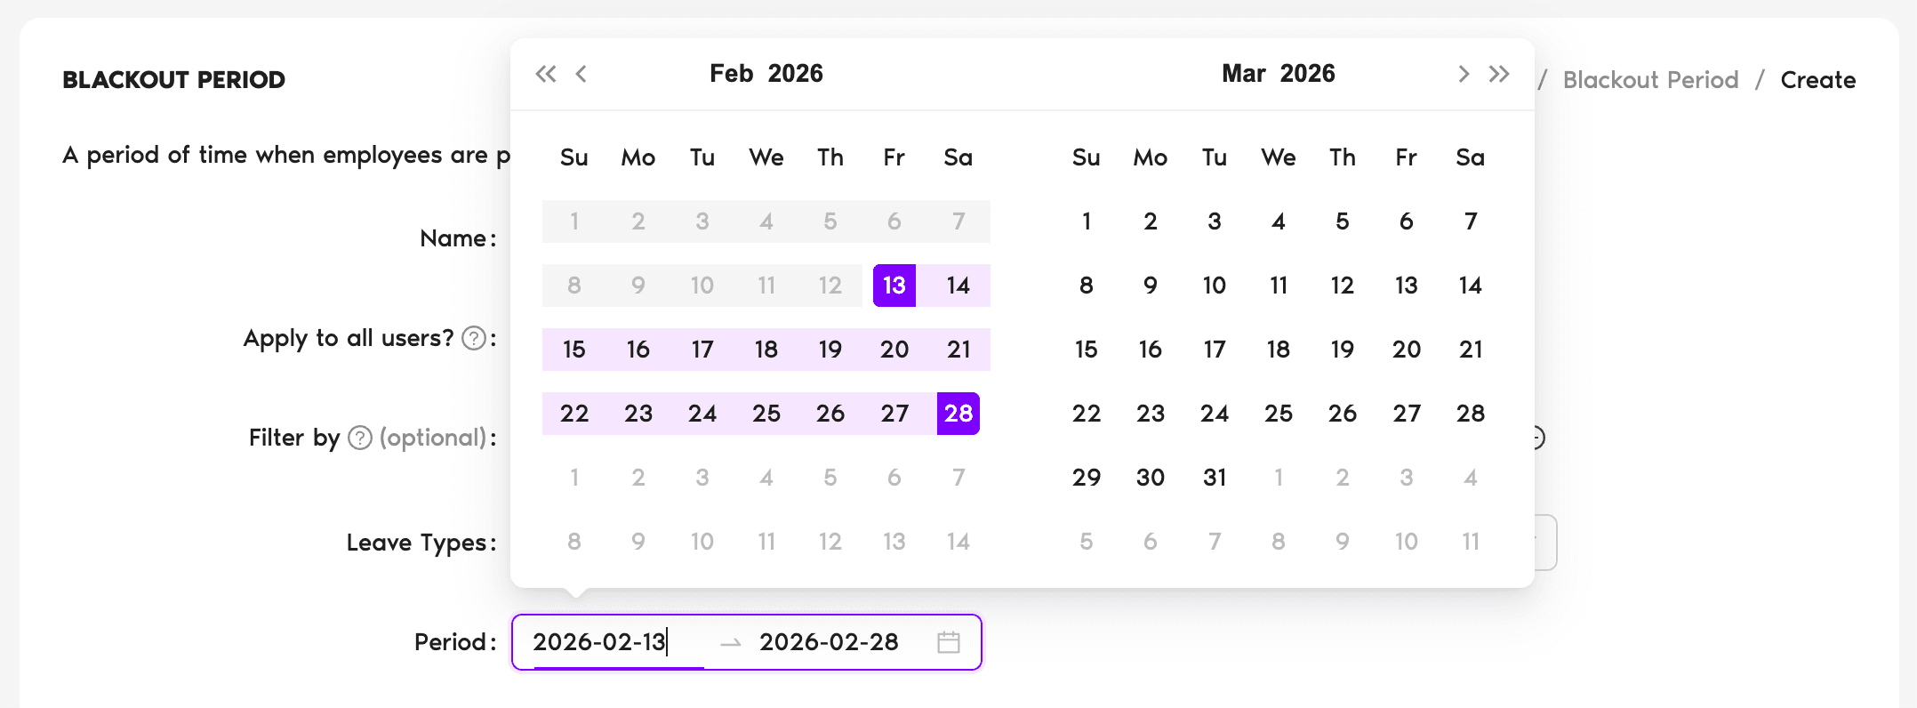1917x708 pixels.
Task: Click the Feb 2026 month header
Action: click(766, 73)
